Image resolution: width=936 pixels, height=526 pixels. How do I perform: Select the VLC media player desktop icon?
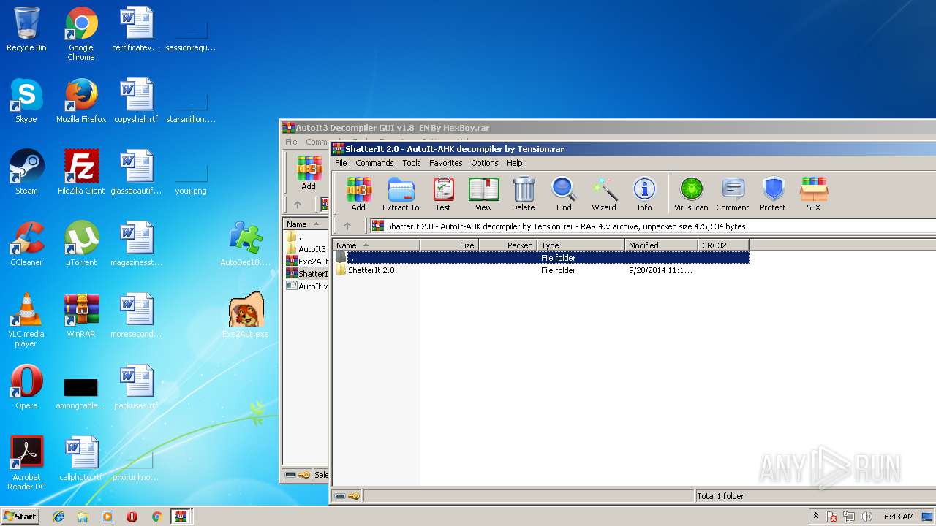coord(26,320)
